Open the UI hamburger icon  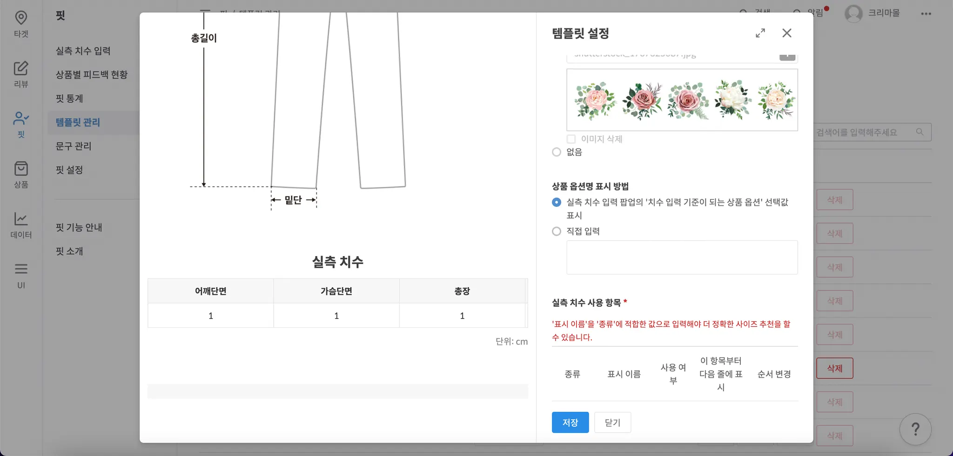pos(21,274)
